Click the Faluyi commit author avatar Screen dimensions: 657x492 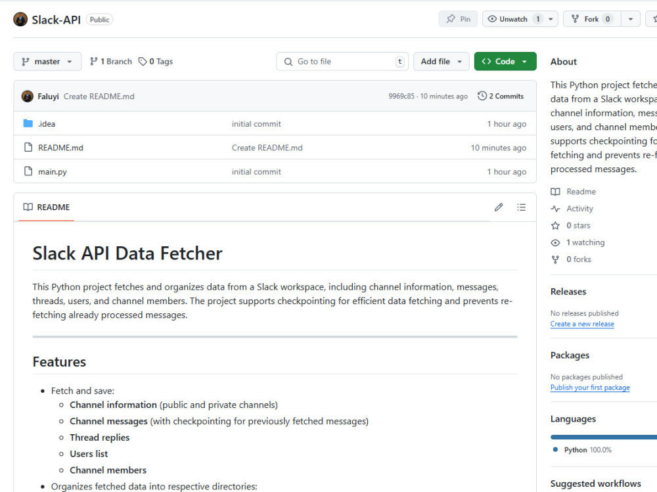27,97
